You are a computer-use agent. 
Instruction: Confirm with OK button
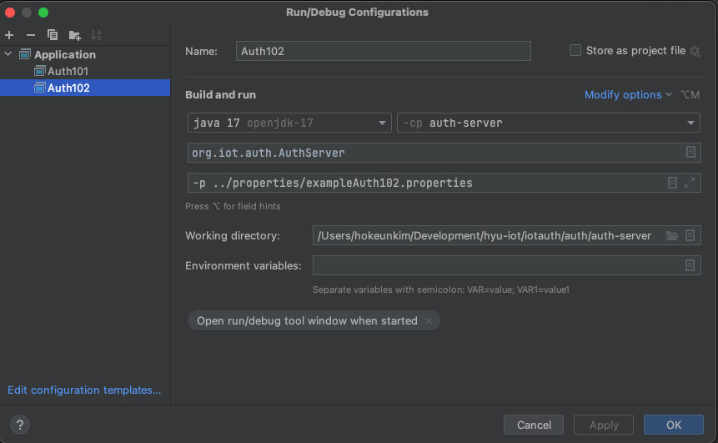(x=674, y=425)
